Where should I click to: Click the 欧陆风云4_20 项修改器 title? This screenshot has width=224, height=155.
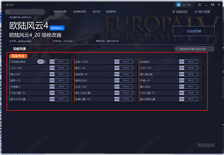35,35
